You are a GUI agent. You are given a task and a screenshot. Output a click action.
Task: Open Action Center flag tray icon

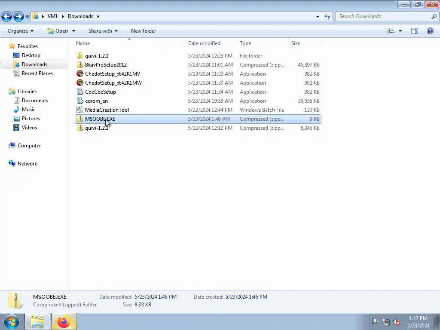tap(376, 321)
